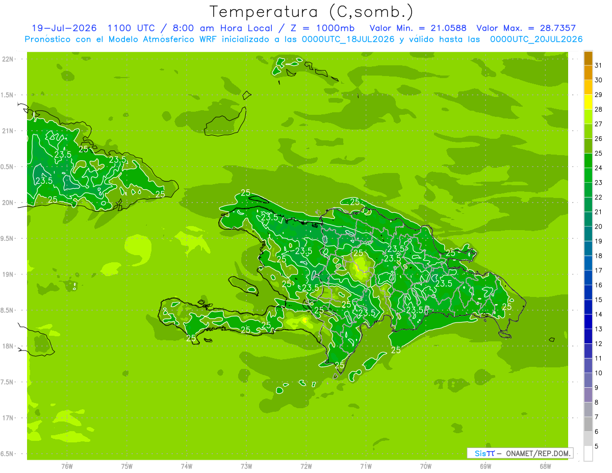Click the 76W longitude axis label

point(67,466)
